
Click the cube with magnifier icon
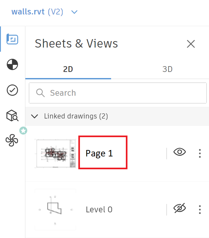12,115
